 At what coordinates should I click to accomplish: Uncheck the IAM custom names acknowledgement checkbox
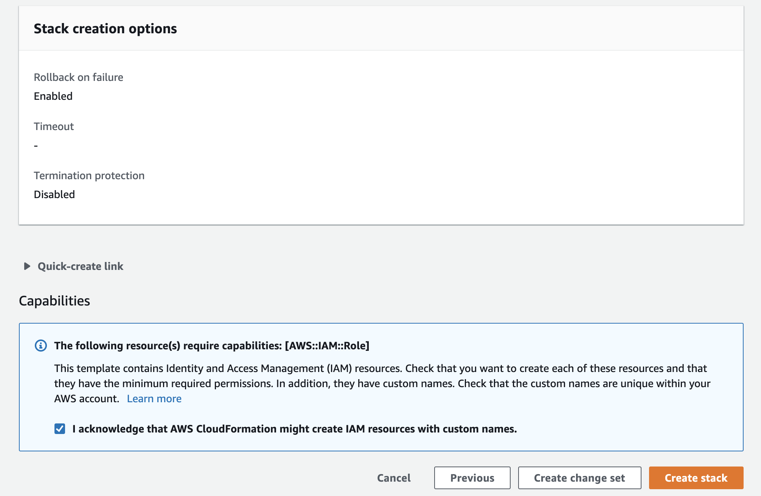click(x=60, y=429)
